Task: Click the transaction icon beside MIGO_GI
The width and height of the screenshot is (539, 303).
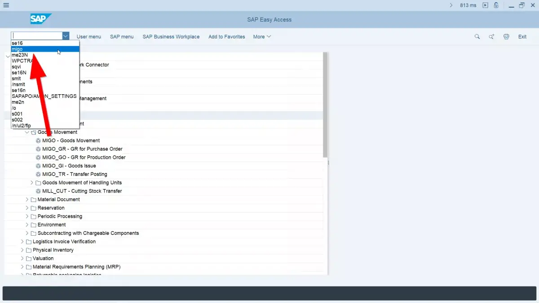Action: tap(38, 166)
